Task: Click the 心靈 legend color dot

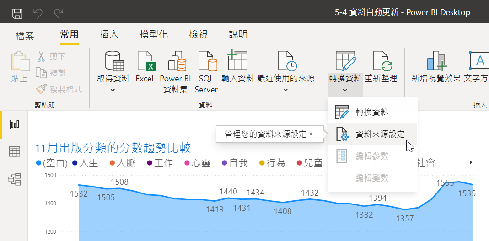Action: click(187, 163)
